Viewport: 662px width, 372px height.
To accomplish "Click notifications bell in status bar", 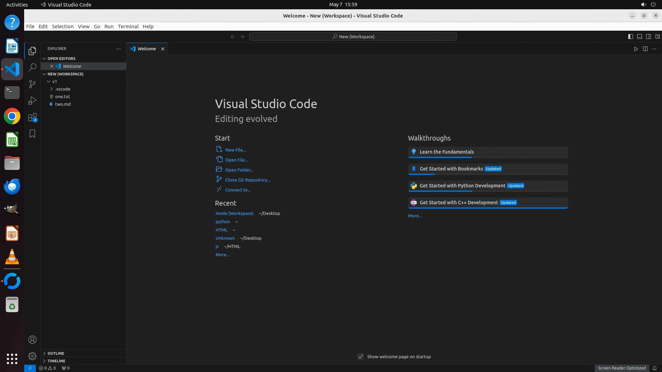I will pyautogui.click(x=654, y=368).
